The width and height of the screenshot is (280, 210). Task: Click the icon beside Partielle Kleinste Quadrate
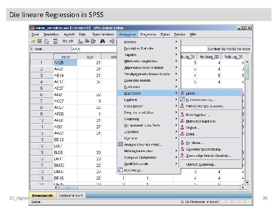pyautogui.click(x=182, y=106)
